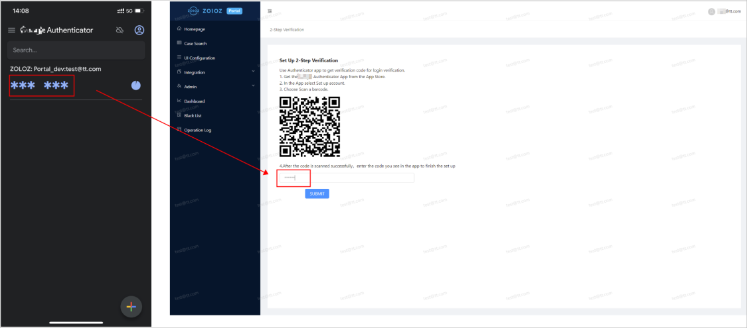Tap the code countdown timer circle
Image resolution: width=747 pixels, height=328 pixels.
click(x=135, y=85)
